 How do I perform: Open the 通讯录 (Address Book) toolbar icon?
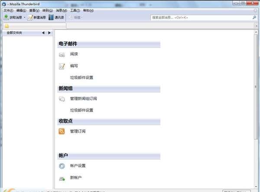point(51,17)
